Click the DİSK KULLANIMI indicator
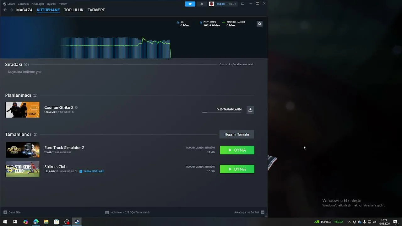 pos(234,24)
